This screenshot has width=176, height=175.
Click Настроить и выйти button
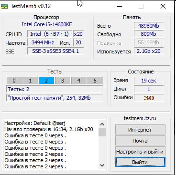pyautogui.click(x=140, y=151)
